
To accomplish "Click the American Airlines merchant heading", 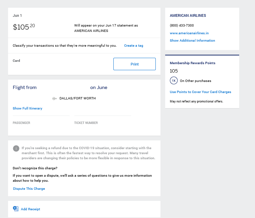I will [x=188, y=15].
